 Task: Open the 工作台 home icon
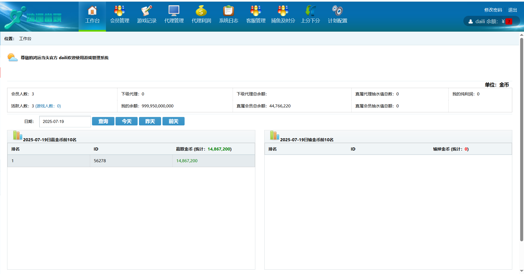92,11
